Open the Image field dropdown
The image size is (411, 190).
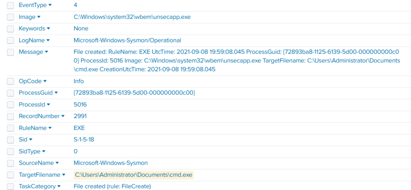pyautogui.click(x=39, y=17)
